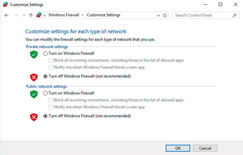The height and width of the screenshot is (155, 243).
Task: Click the firewall icon in address bar
Action: [x=39, y=15]
